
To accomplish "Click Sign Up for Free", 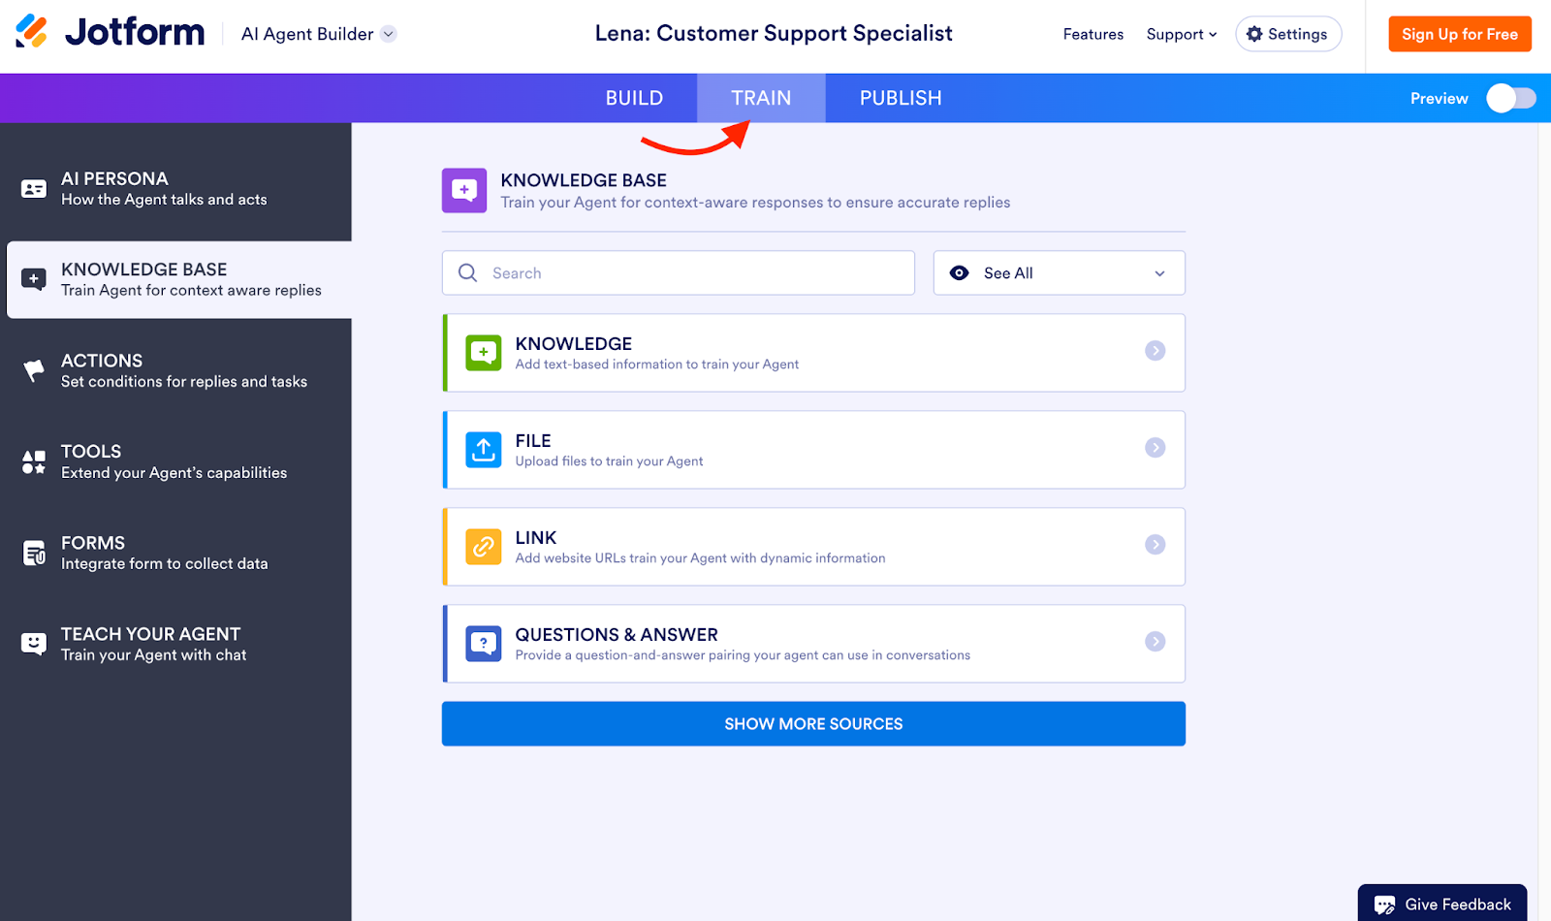I will tap(1459, 33).
